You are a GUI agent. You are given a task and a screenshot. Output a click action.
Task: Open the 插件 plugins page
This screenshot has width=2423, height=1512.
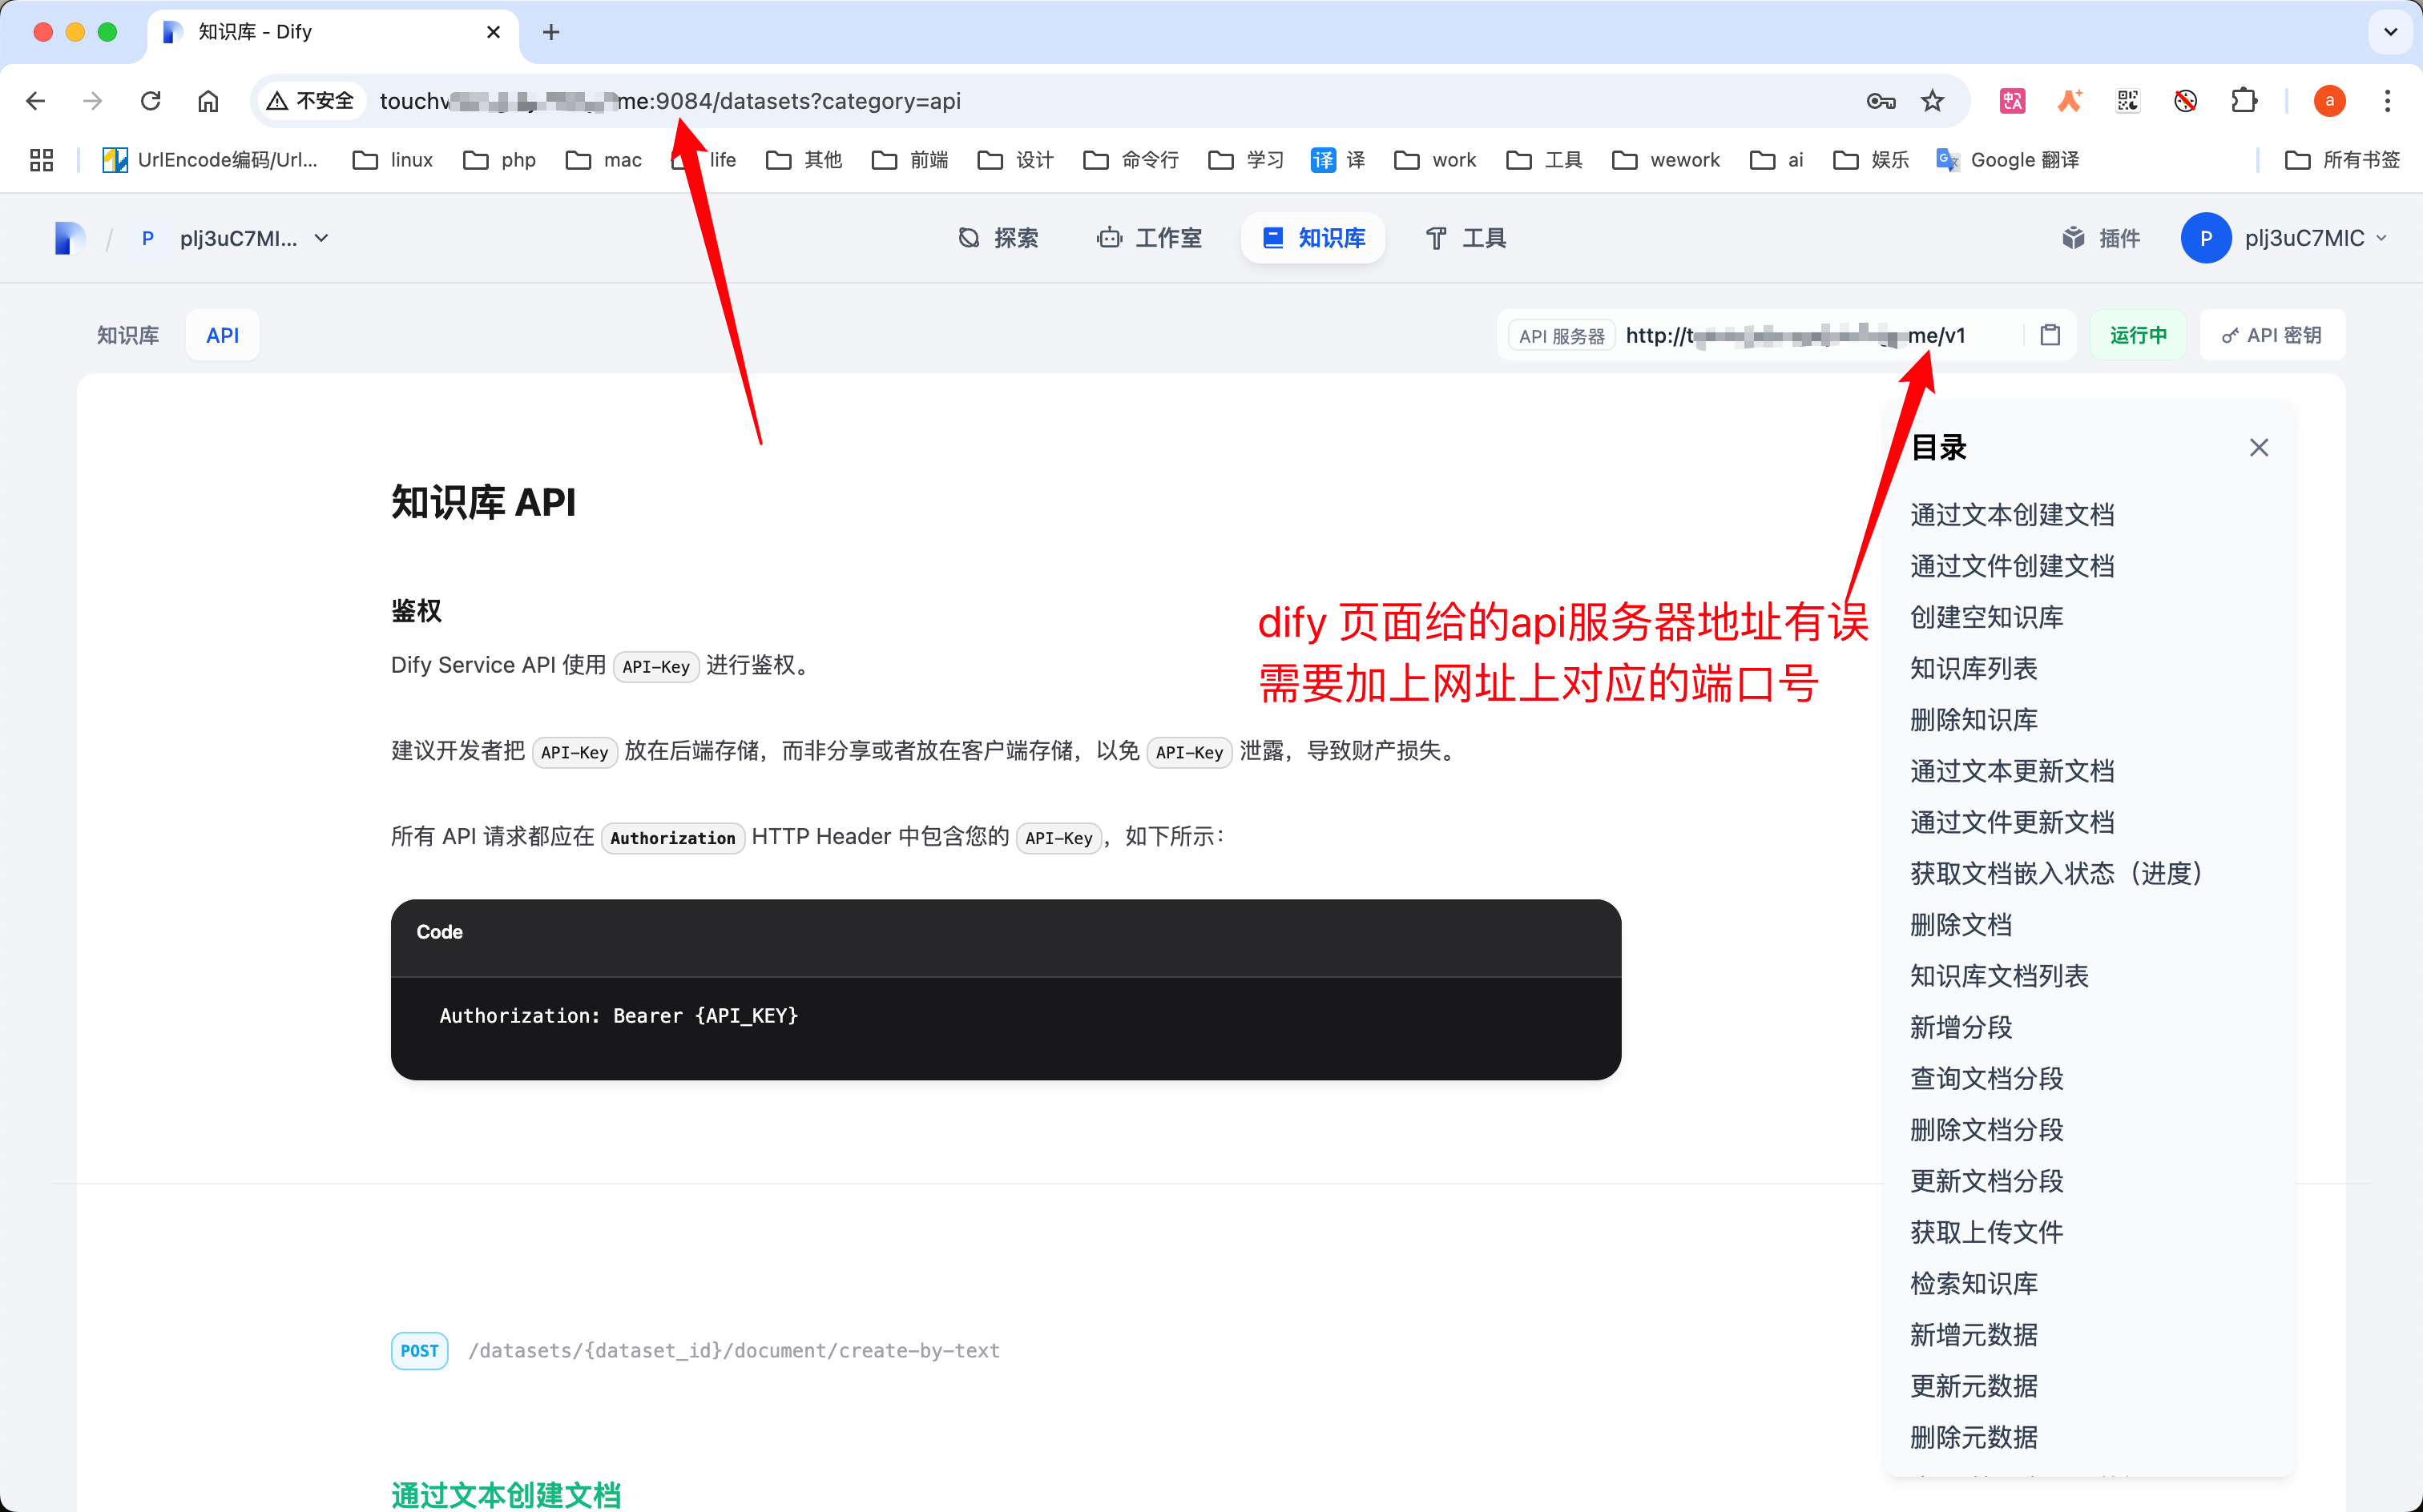coord(2101,238)
